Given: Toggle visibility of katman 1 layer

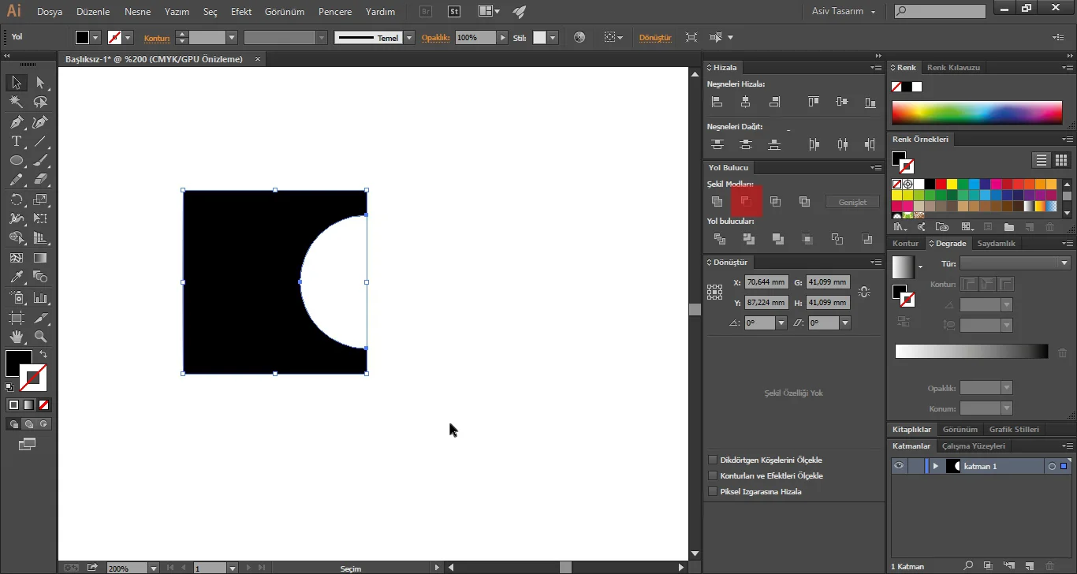Looking at the screenshot, I should [898, 466].
